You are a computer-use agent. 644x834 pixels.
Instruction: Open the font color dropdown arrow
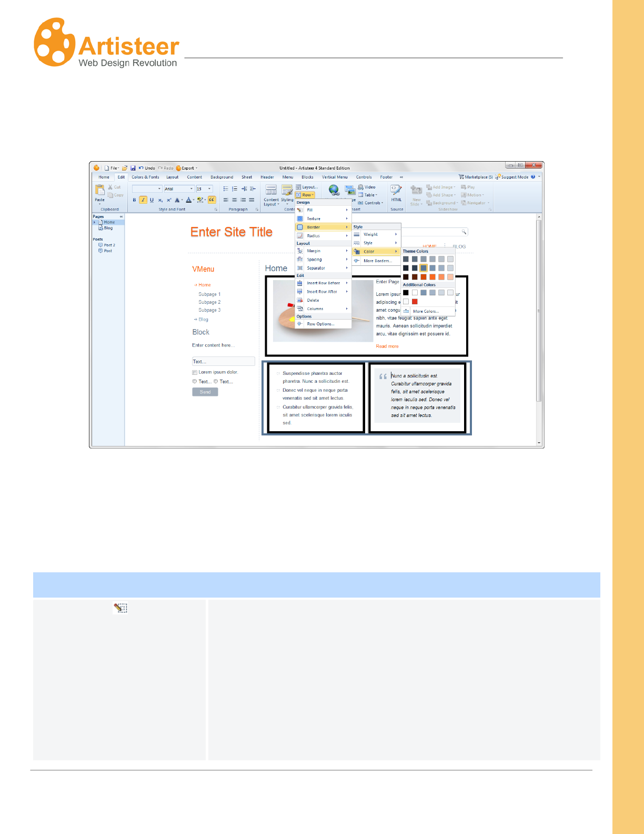click(194, 200)
